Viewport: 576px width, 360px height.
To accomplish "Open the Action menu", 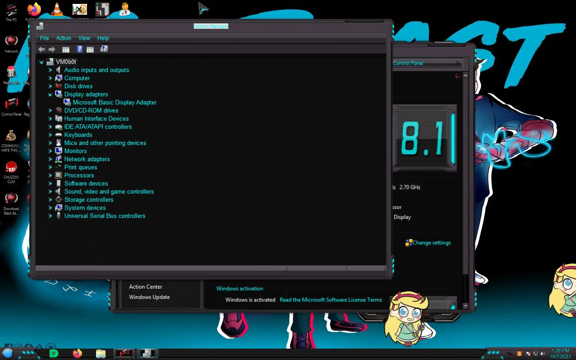I will (64, 38).
